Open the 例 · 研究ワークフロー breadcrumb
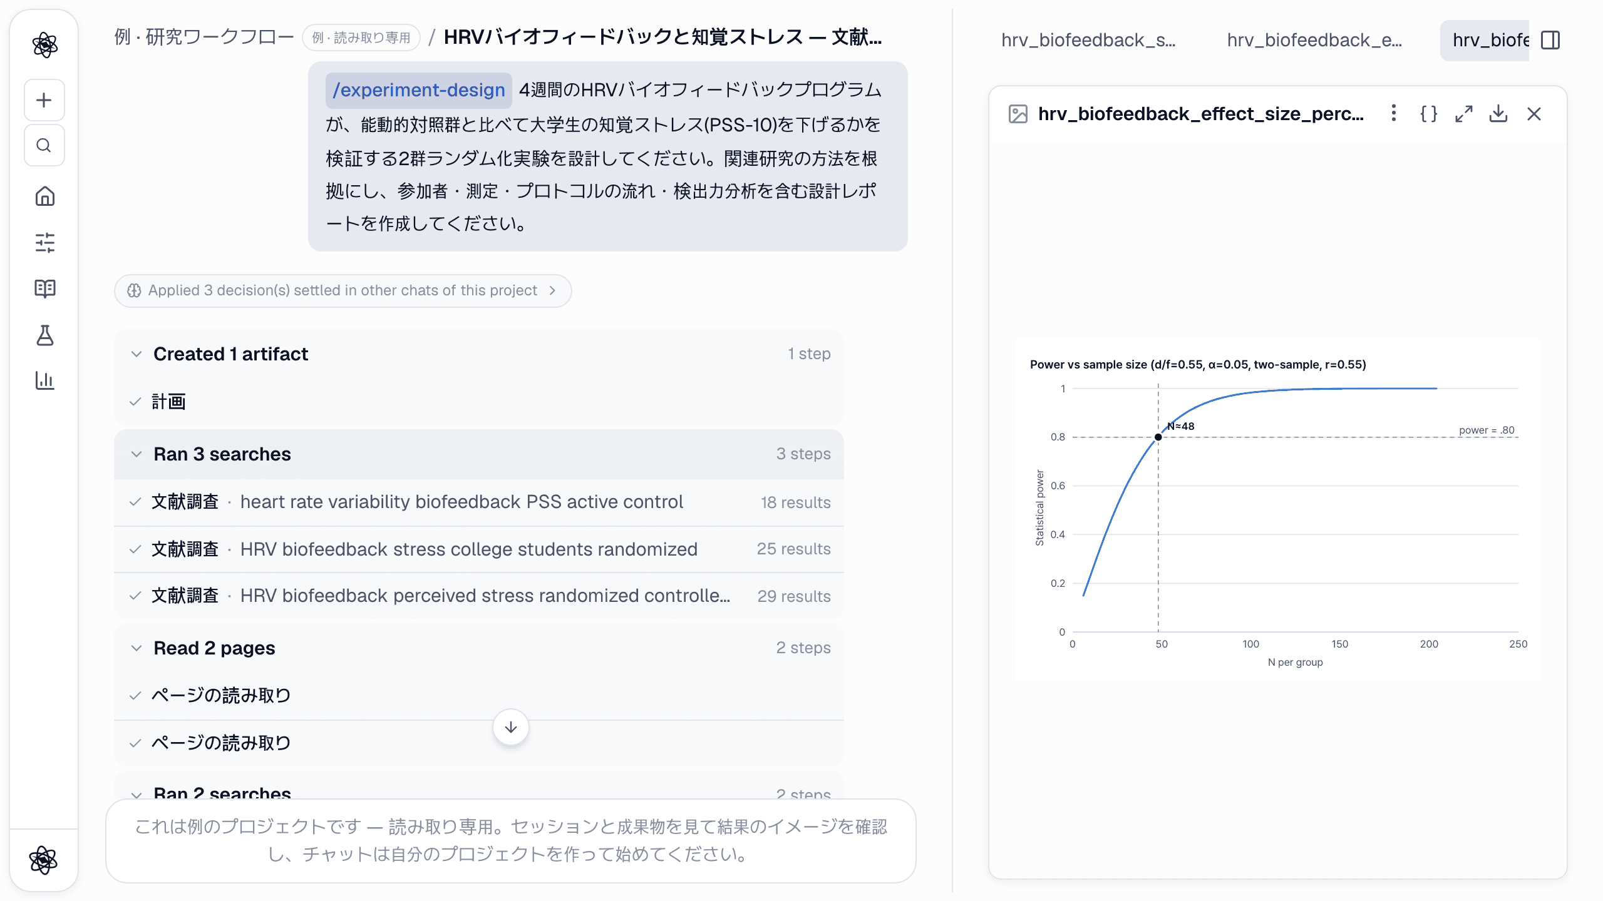The height and width of the screenshot is (901, 1603). (x=204, y=38)
